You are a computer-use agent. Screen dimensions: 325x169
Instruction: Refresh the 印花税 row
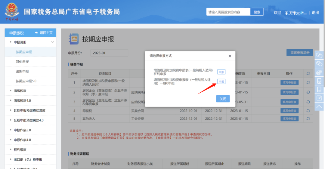pos(308,111)
